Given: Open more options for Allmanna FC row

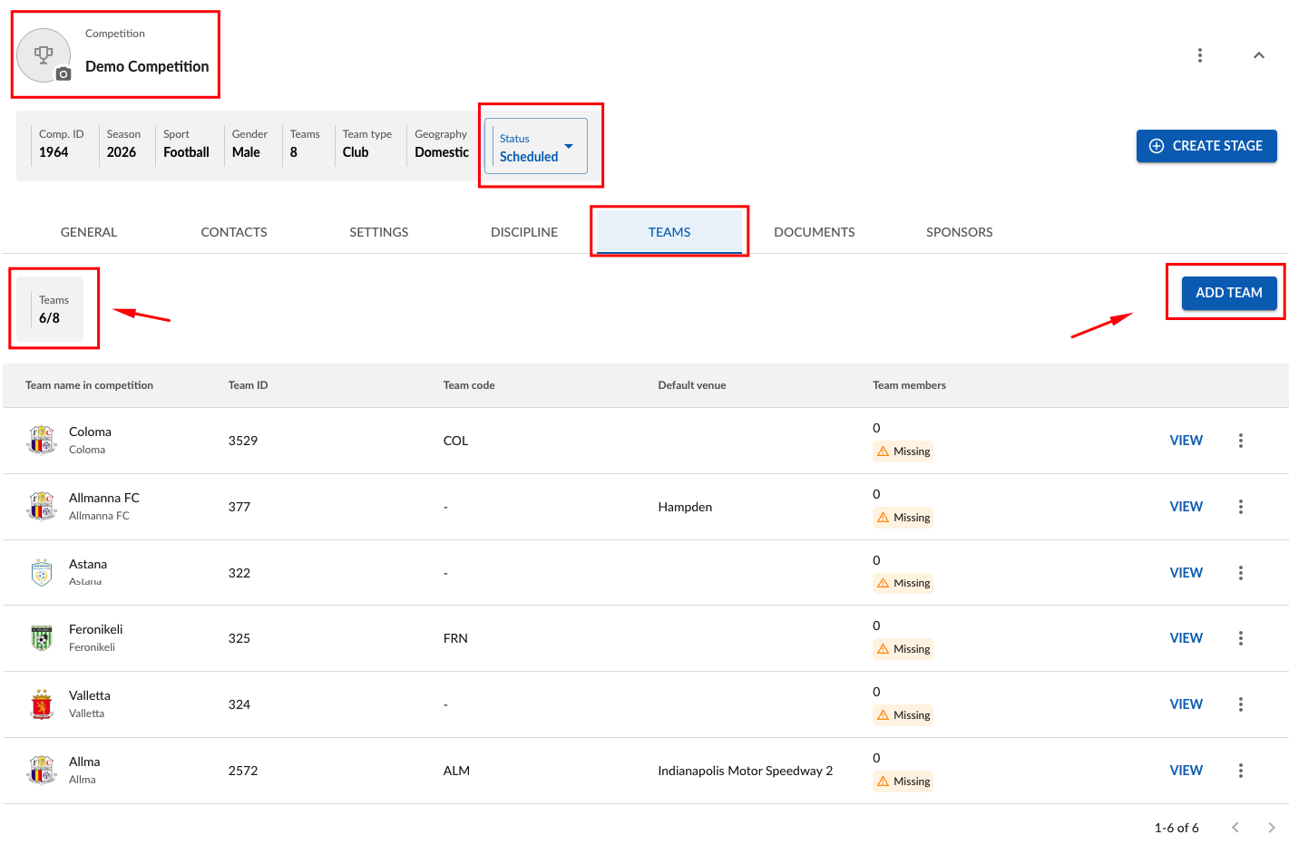Looking at the screenshot, I should click(x=1241, y=507).
